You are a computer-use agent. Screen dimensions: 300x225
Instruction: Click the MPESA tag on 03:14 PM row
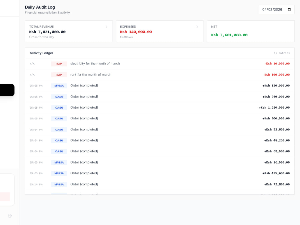click(x=59, y=184)
